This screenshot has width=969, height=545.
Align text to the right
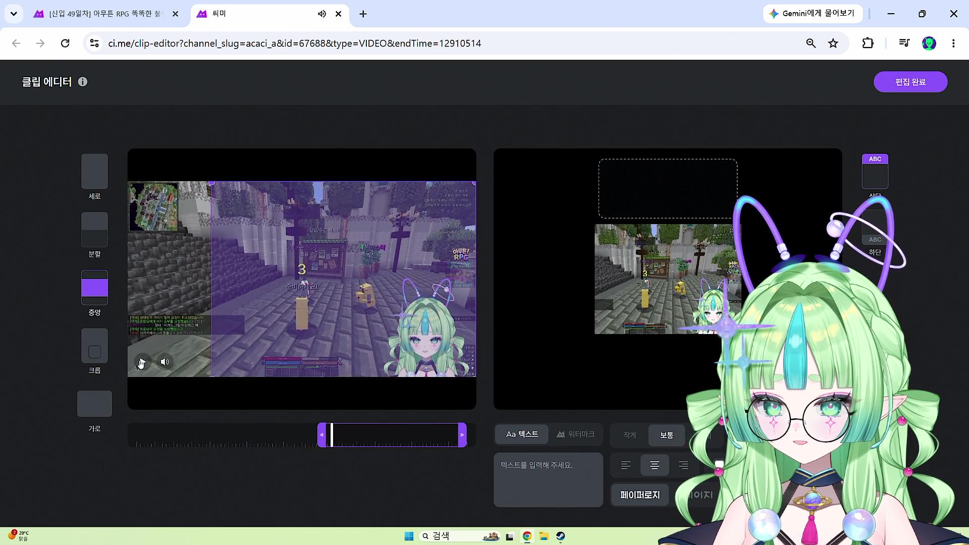pyautogui.click(x=683, y=465)
